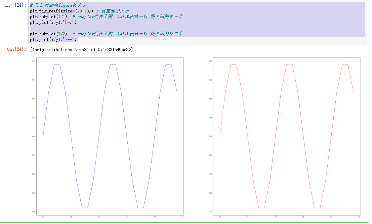
Task: Click the number 121 in first subplot call
Action: 62,16
